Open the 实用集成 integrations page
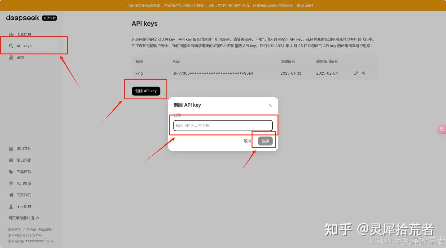 pyautogui.click(x=23, y=183)
